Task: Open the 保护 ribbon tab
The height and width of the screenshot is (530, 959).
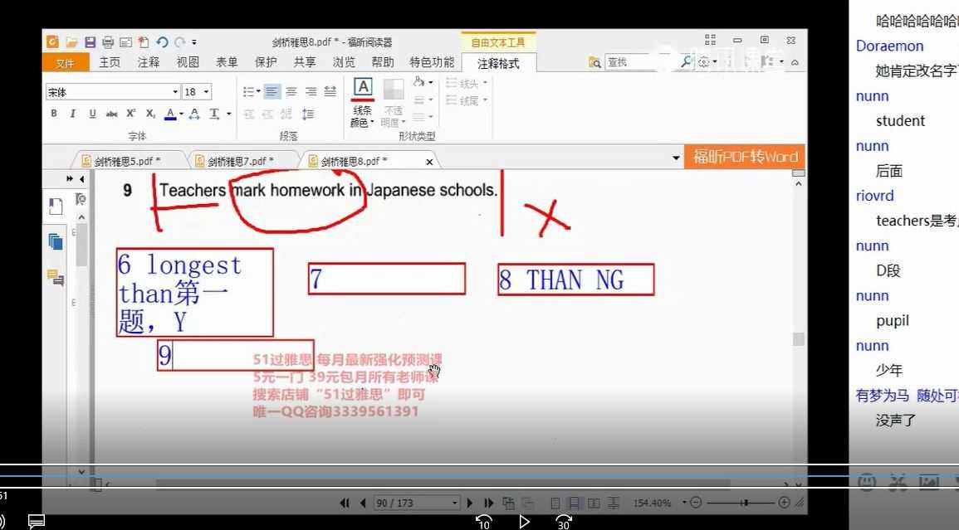Action: click(266, 62)
